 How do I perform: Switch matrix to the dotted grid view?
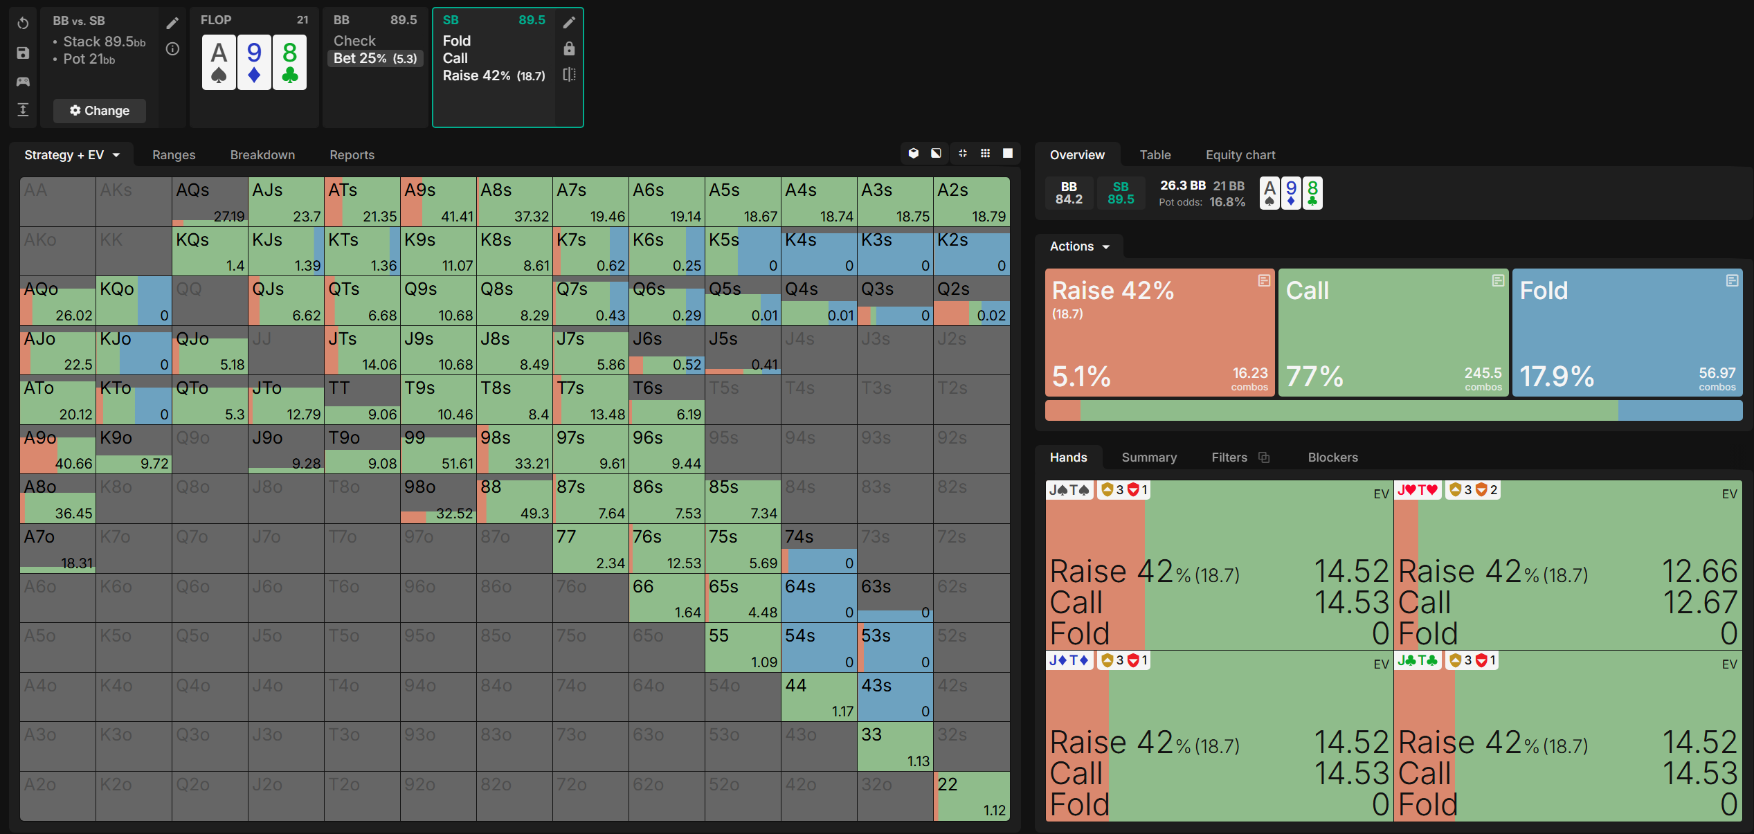(985, 154)
